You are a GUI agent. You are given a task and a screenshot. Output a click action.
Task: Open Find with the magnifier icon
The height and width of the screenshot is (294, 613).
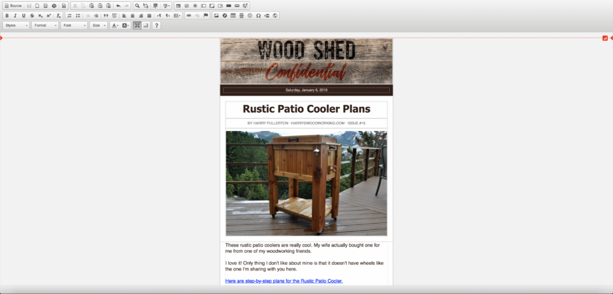pos(137,6)
